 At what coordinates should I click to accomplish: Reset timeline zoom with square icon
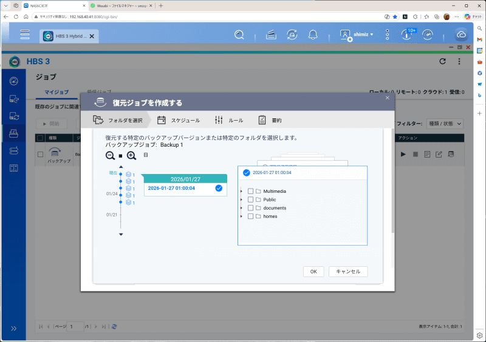(x=120, y=156)
